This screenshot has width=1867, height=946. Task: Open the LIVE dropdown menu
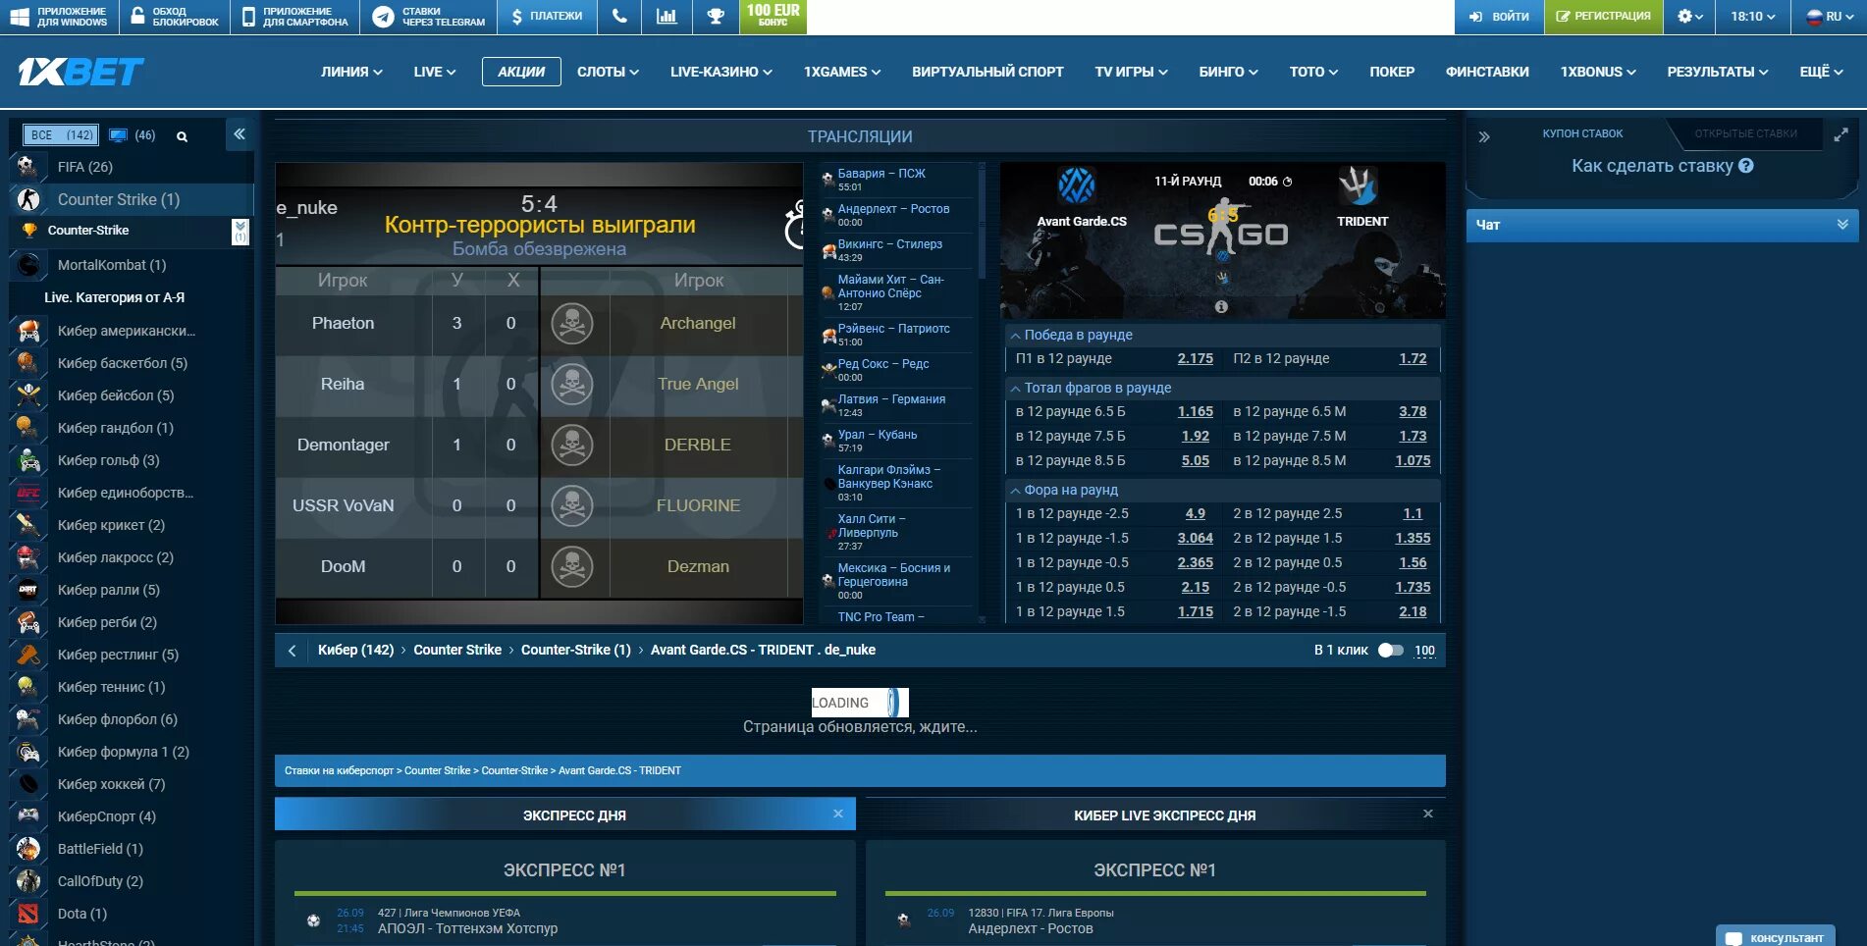pyautogui.click(x=435, y=72)
